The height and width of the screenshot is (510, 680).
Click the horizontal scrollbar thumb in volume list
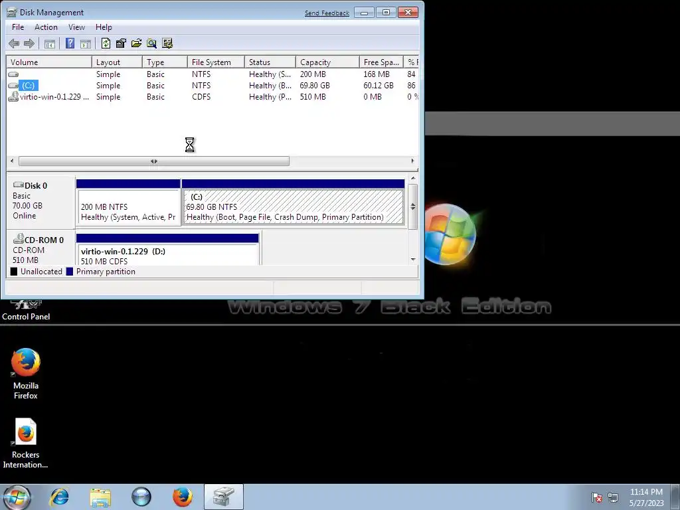coord(154,161)
